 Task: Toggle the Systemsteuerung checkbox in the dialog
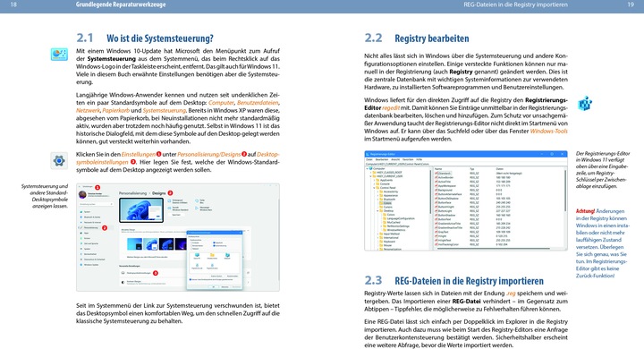[x=214, y=246]
